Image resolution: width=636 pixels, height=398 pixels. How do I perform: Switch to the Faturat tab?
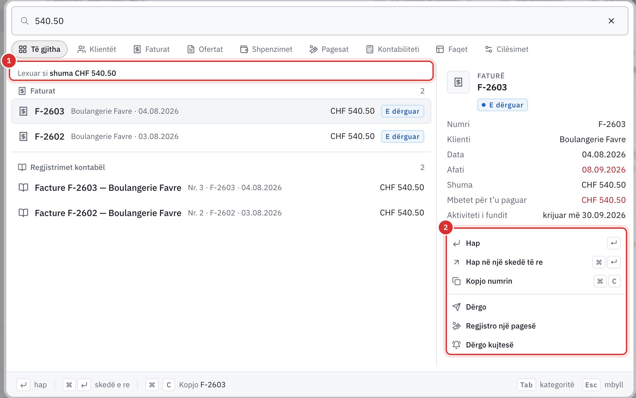[x=151, y=49]
